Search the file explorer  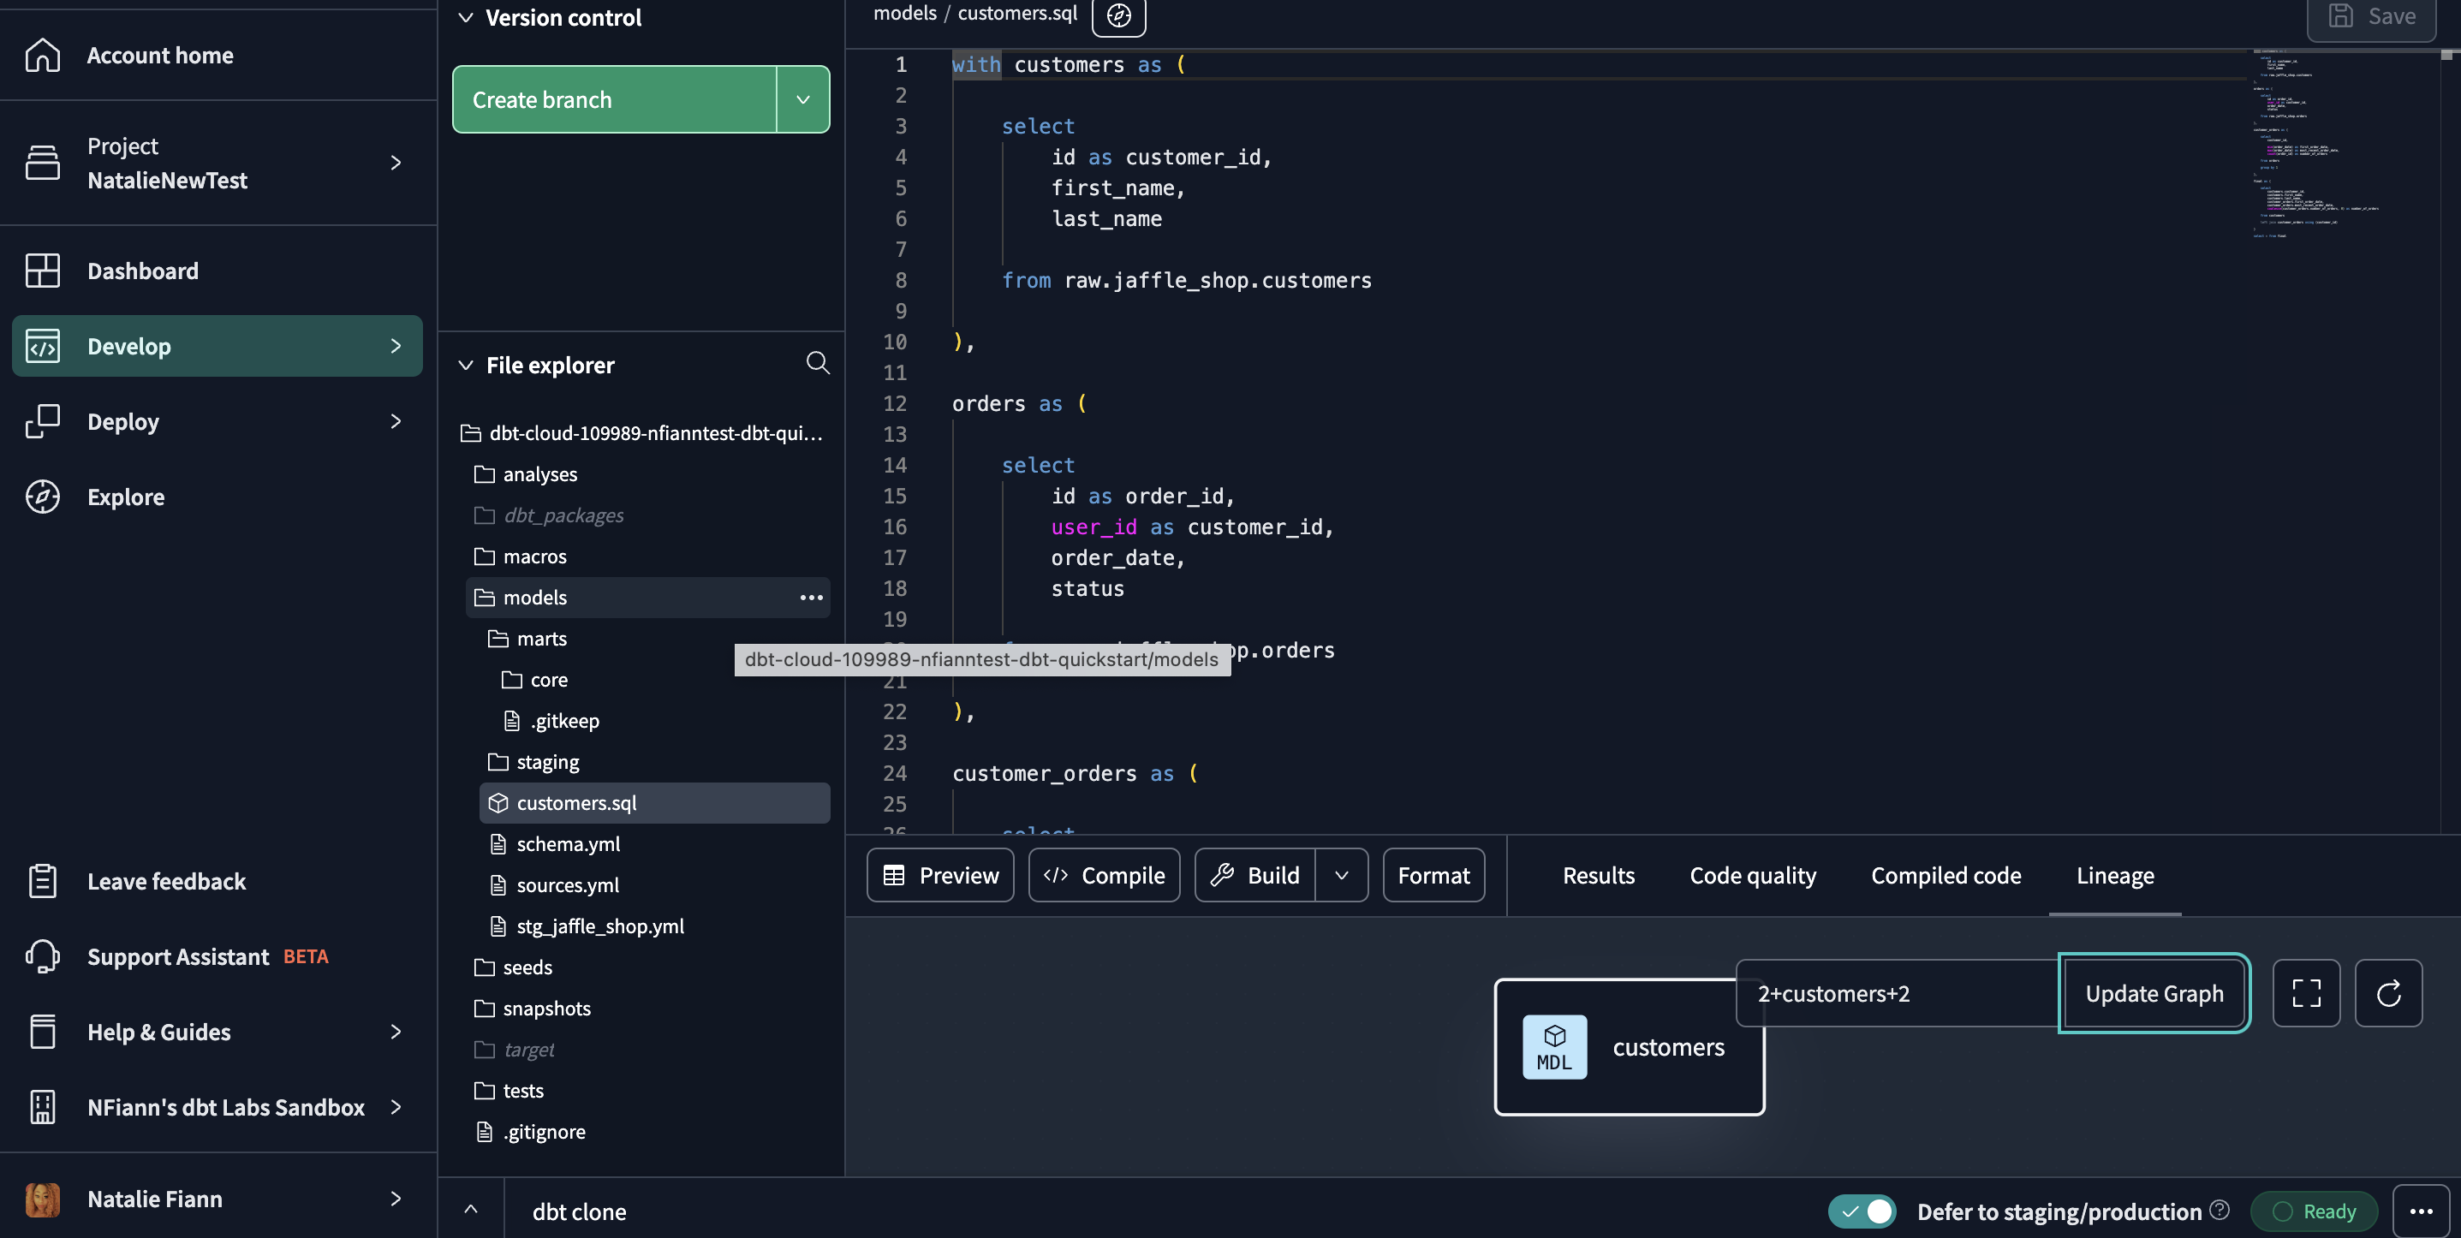818,363
